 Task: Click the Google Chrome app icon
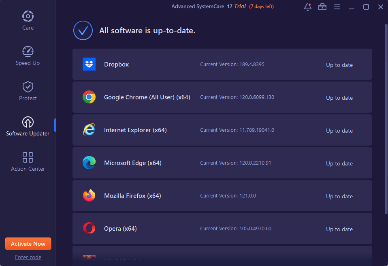[89, 97]
